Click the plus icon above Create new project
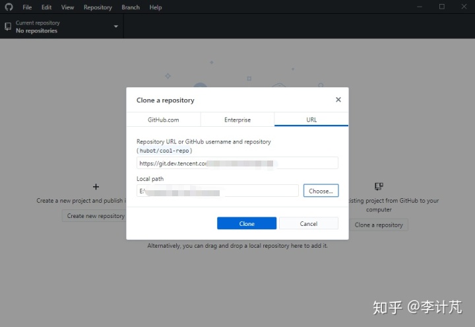 (x=96, y=186)
